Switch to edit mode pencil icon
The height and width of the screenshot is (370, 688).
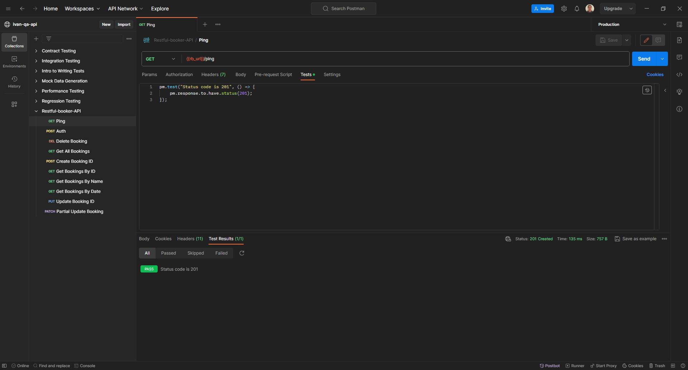(x=646, y=40)
